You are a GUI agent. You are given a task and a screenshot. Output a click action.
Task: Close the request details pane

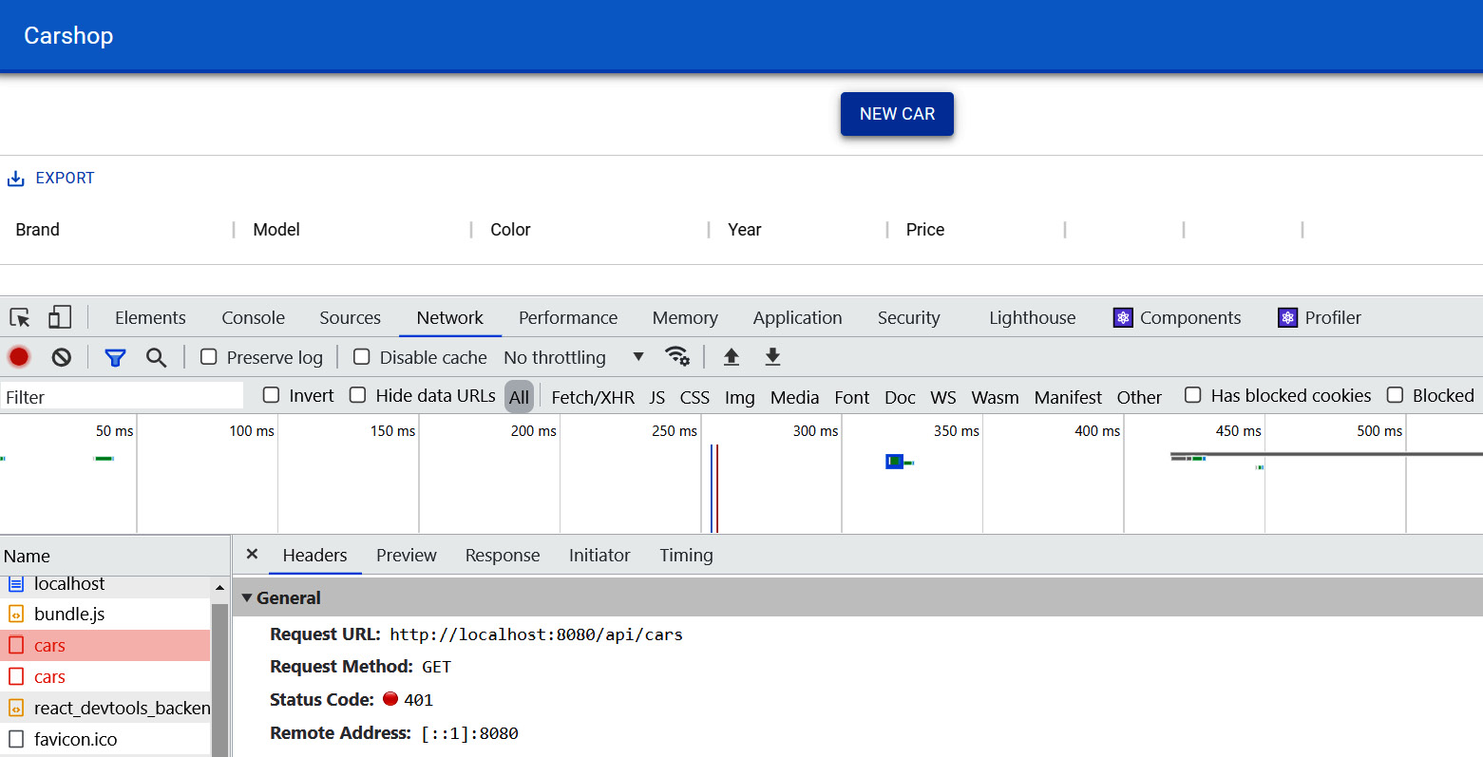[x=252, y=554]
